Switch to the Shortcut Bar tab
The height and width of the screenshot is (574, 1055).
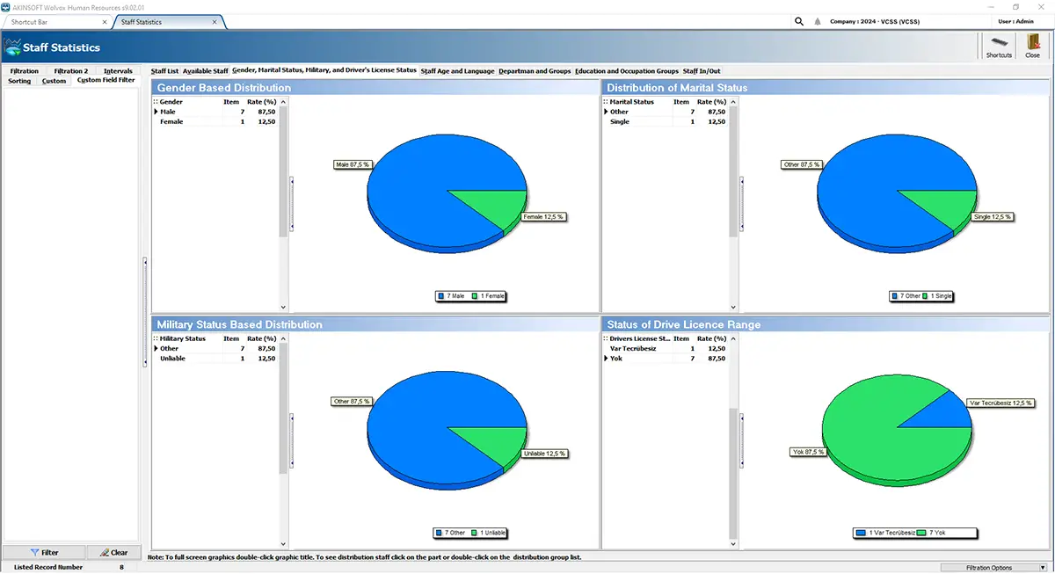(56, 21)
